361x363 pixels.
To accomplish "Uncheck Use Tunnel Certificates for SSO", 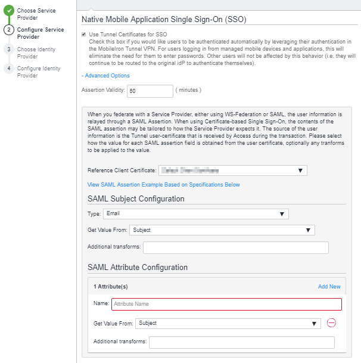I will 83,35.
